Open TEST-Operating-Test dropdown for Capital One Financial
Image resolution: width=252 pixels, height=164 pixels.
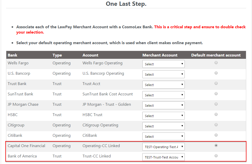tap(164, 147)
